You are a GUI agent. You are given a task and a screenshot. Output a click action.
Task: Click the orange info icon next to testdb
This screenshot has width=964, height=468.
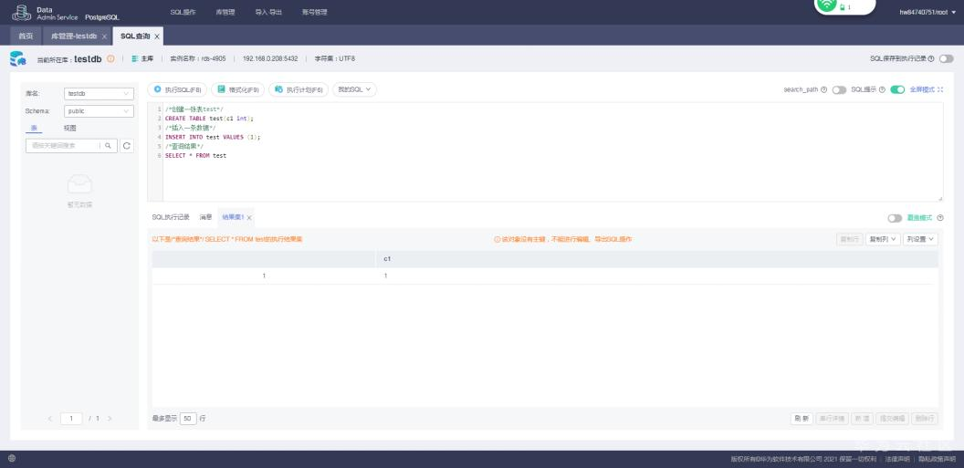pos(110,58)
